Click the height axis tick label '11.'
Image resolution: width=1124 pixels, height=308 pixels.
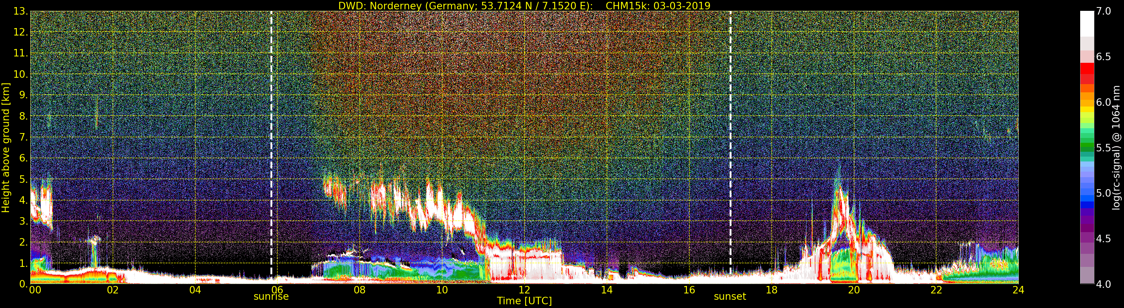(21, 53)
